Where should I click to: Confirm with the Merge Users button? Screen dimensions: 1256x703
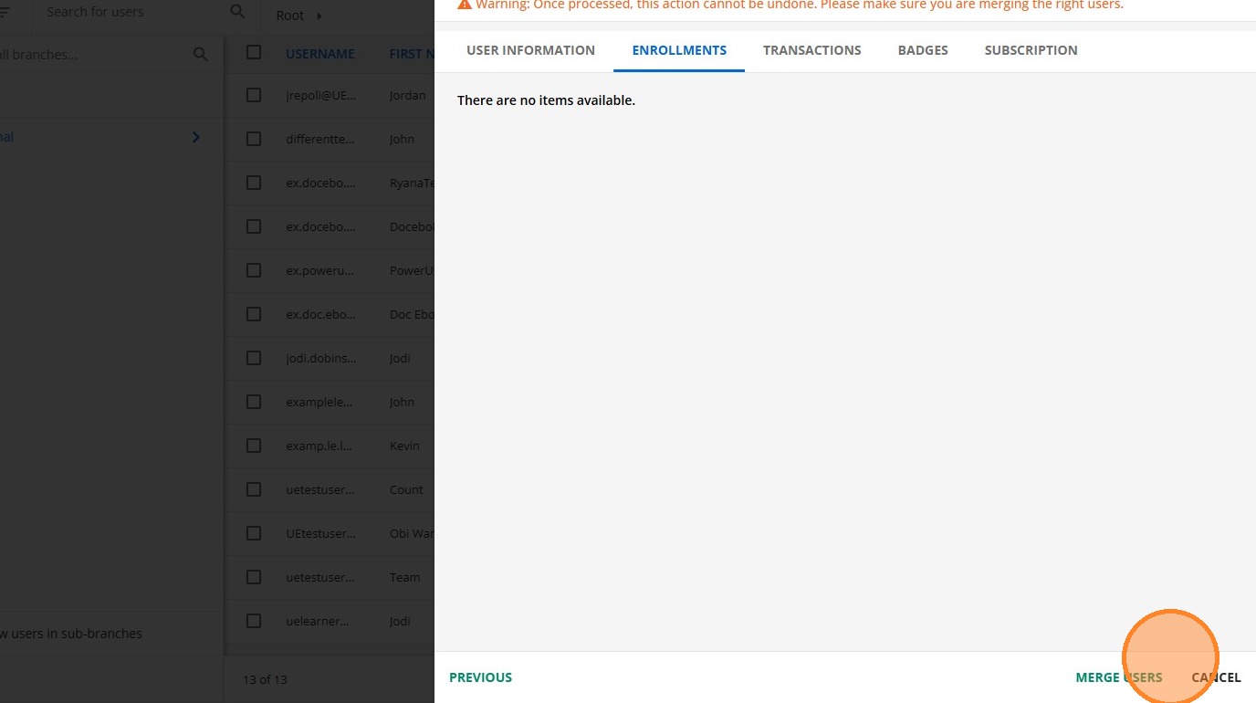point(1119,677)
